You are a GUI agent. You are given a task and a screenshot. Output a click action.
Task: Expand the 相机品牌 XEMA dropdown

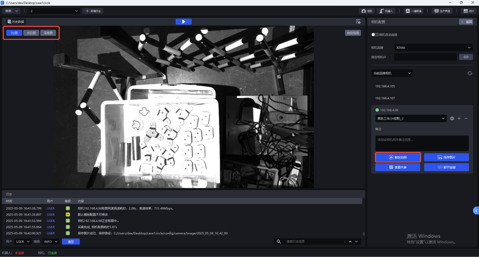[x=433, y=47]
